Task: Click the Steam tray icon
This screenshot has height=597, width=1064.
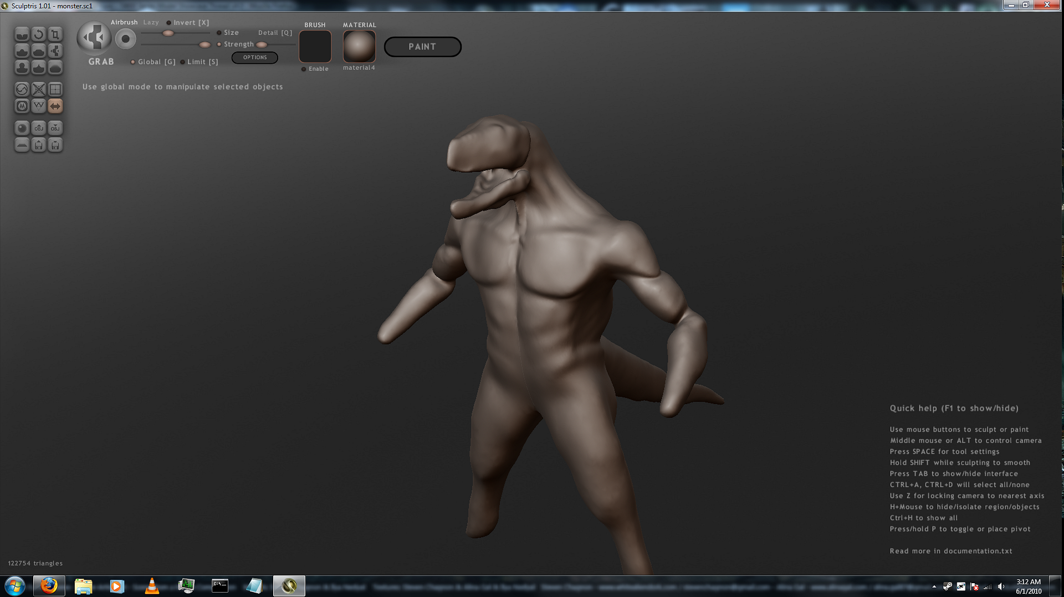Action: coord(948,586)
